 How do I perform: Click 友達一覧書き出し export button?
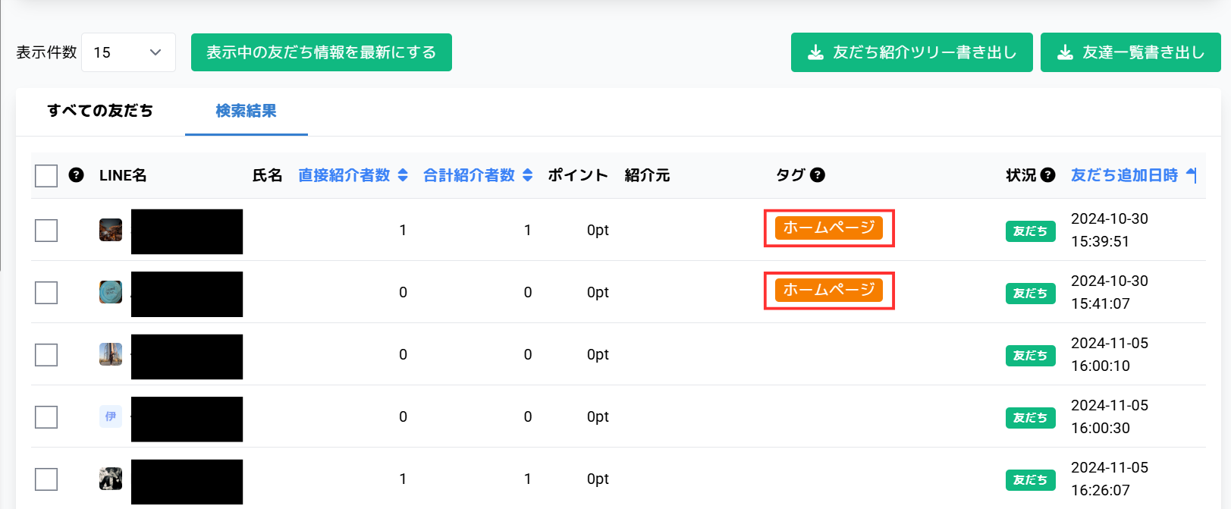(1130, 52)
